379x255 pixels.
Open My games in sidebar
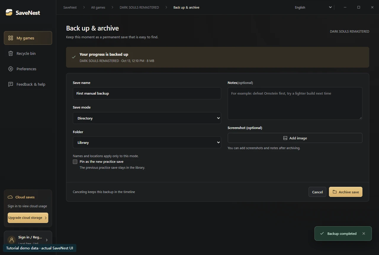click(28, 38)
